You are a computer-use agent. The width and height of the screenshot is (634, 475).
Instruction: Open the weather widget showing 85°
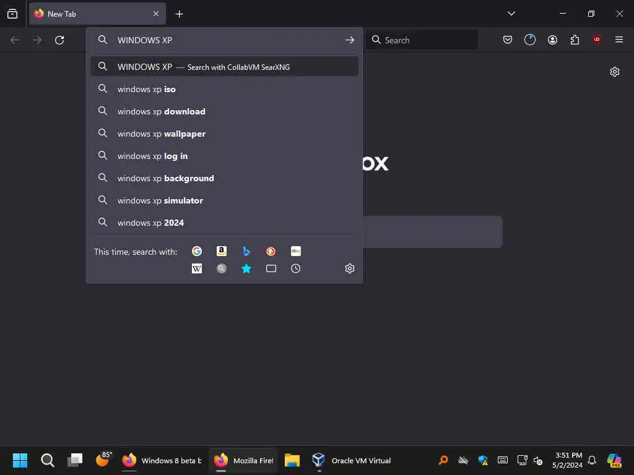click(103, 460)
